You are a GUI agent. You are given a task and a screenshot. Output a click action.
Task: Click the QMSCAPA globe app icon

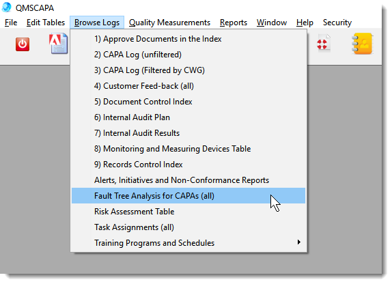pyautogui.click(x=7, y=8)
